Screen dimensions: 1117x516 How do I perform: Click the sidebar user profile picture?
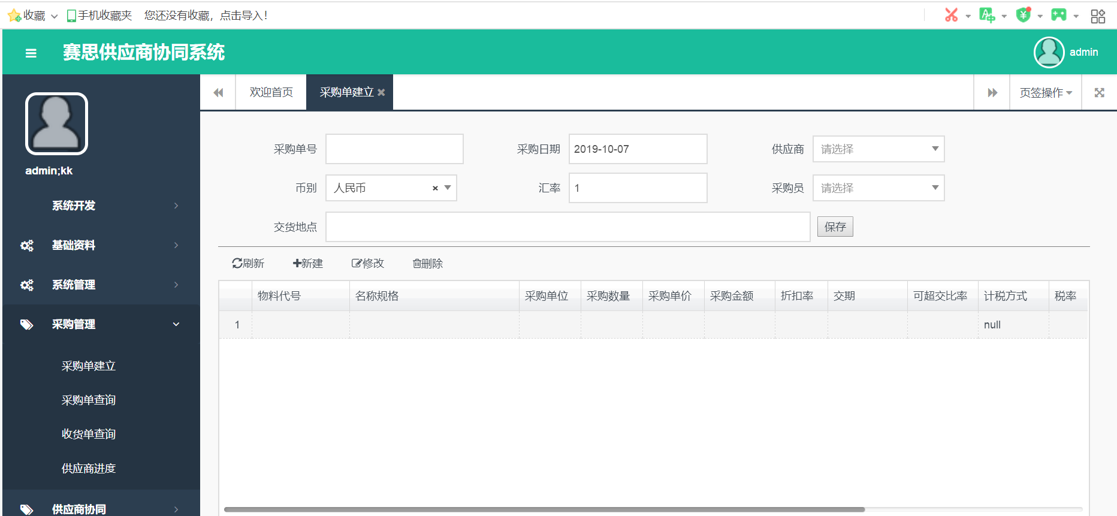pyautogui.click(x=56, y=123)
